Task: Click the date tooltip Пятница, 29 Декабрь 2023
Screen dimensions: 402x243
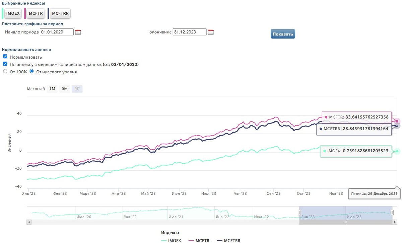Action: 374,193
